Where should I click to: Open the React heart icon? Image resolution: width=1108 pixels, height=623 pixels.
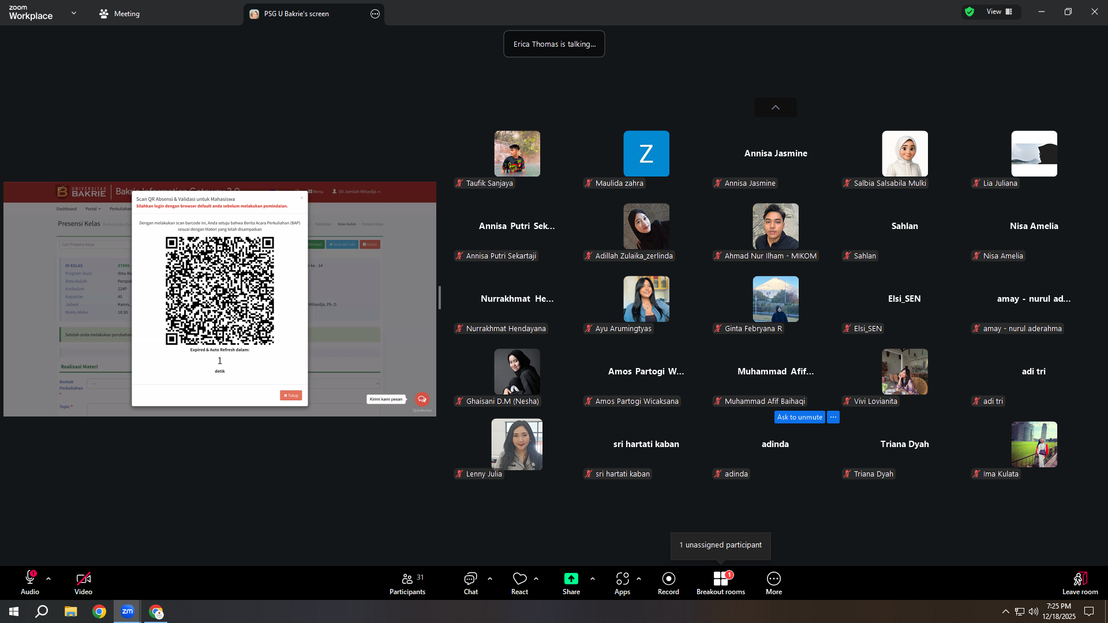click(x=519, y=579)
